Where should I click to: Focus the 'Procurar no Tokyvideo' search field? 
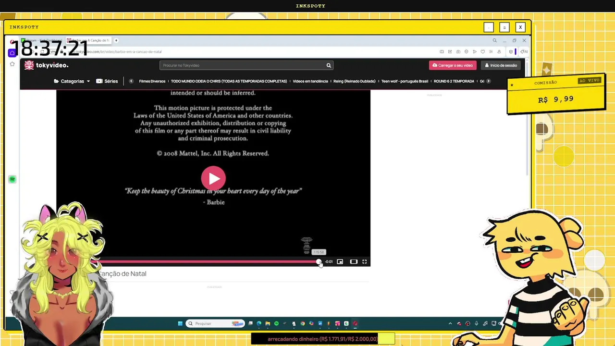click(243, 65)
